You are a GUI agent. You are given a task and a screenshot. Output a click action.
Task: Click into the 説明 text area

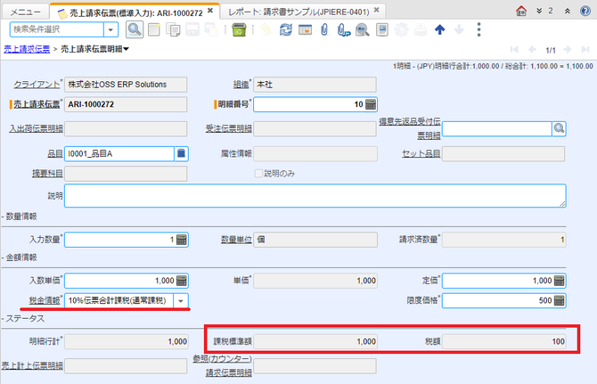[x=315, y=196]
